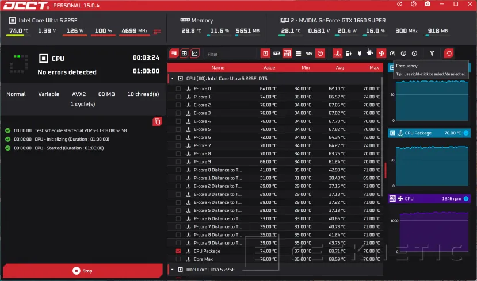Take a screenshot with the camera icon
The image size is (477, 281).
point(428,5)
